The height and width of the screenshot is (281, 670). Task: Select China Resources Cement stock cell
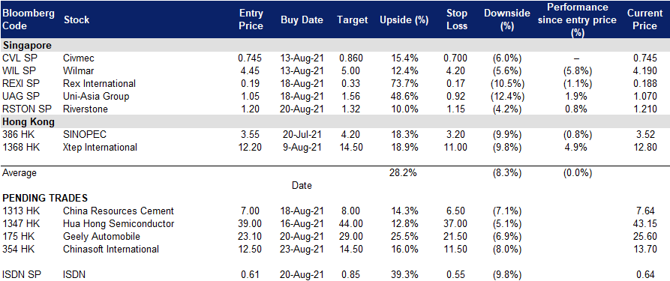point(119,211)
